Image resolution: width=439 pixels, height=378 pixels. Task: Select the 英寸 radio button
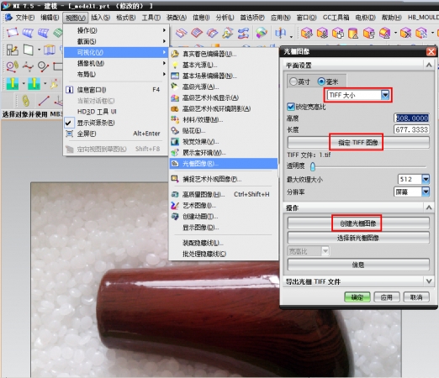pyautogui.click(x=294, y=81)
